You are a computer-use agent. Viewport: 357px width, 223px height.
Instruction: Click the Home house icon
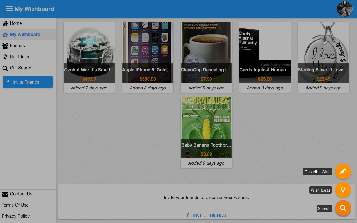coord(5,23)
